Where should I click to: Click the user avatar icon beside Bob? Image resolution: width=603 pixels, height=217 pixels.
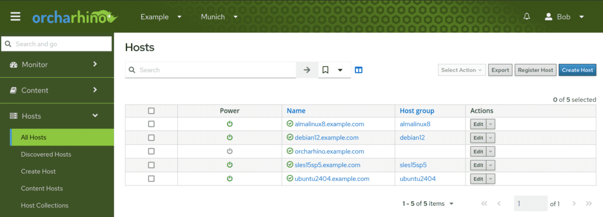tap(549, 17)
